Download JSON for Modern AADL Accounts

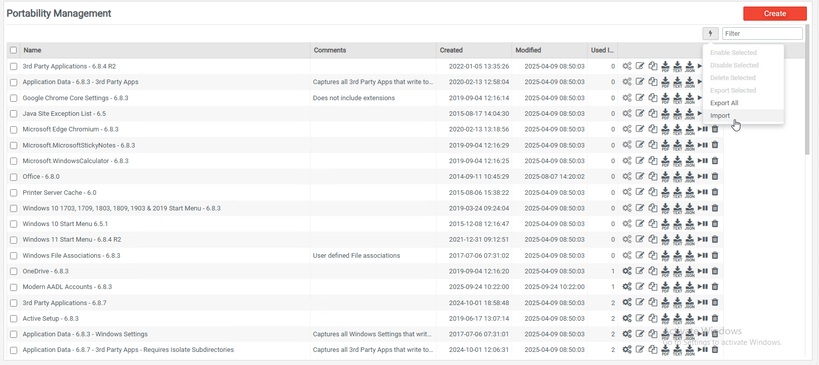689,287
